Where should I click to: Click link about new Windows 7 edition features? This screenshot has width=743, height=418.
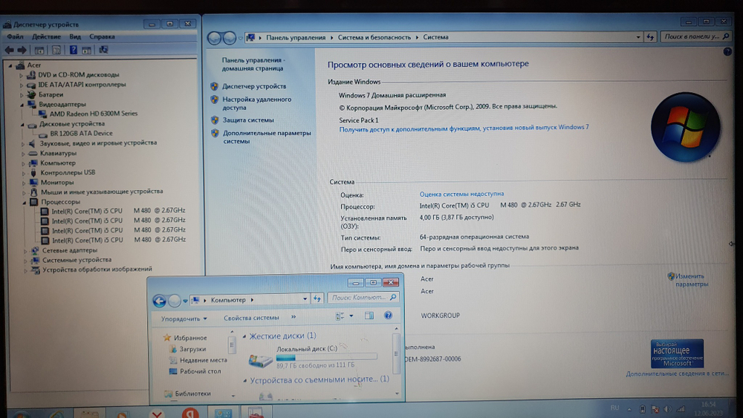pos(464,128)
